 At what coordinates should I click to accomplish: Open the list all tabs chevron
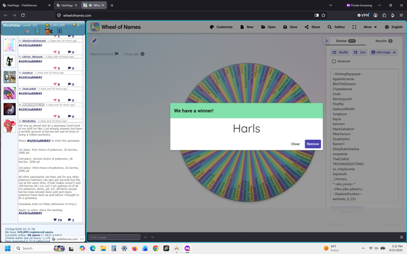(x=331, y=5)
